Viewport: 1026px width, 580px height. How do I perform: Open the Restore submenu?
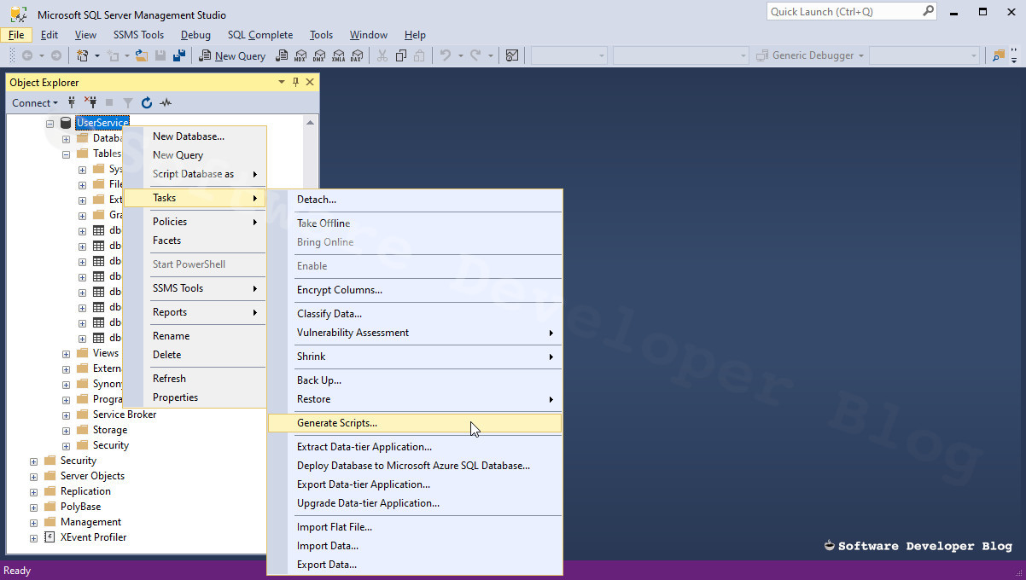(x=415, y=399)
